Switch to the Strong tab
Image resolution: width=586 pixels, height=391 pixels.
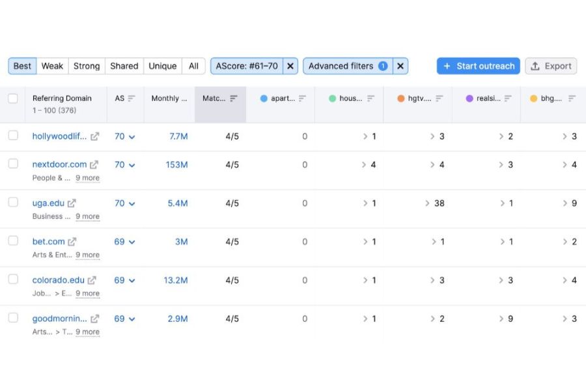[87, 66]
